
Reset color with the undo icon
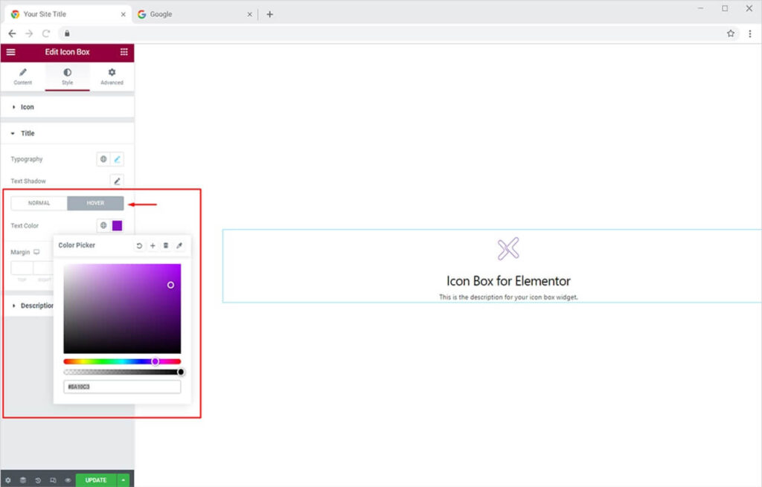[x=139, y=245]
